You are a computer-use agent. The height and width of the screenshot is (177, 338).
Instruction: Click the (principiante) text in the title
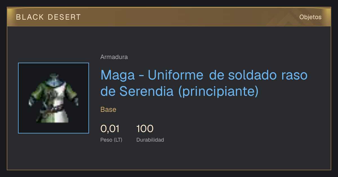click(219, 92)
